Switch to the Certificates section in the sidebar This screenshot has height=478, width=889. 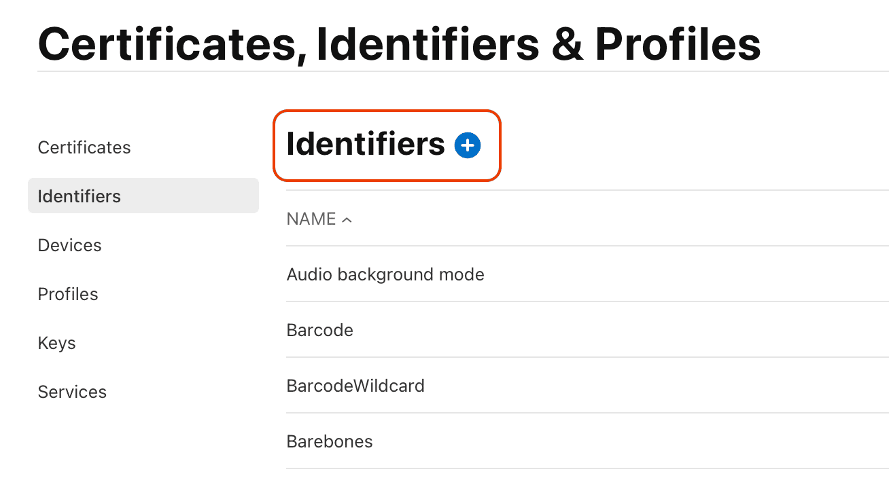84,147
